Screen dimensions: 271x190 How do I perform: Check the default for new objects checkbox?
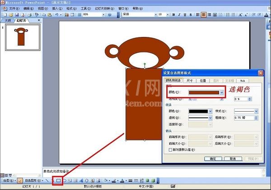coord(170,150)
